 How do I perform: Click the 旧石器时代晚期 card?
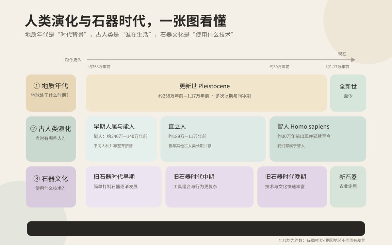click(292, 187)
